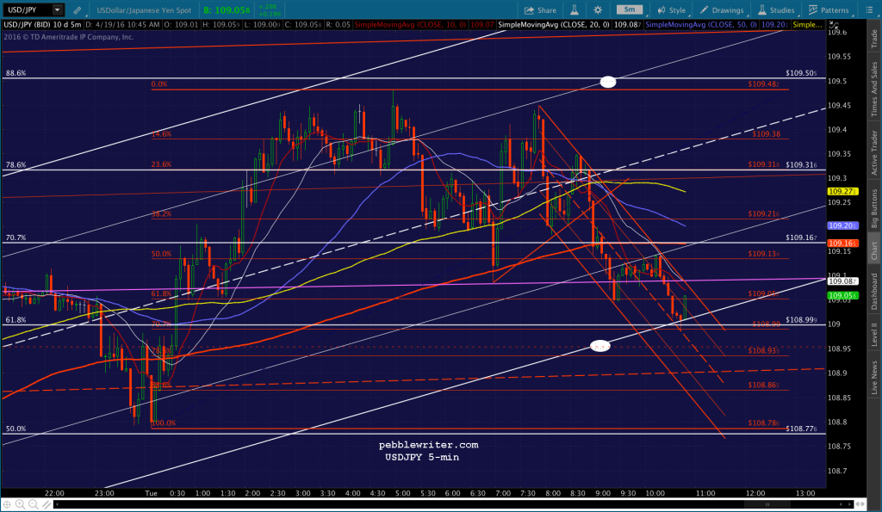The width and height of the screenshot is (882, 512).
Task: Open the USD/JPY symbol dropdown arrow
Action: click(x=57, y=10)
